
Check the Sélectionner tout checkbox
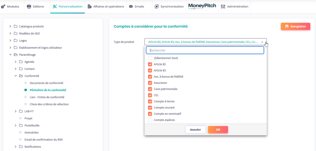pyautogui.click(x=150, y=58)
